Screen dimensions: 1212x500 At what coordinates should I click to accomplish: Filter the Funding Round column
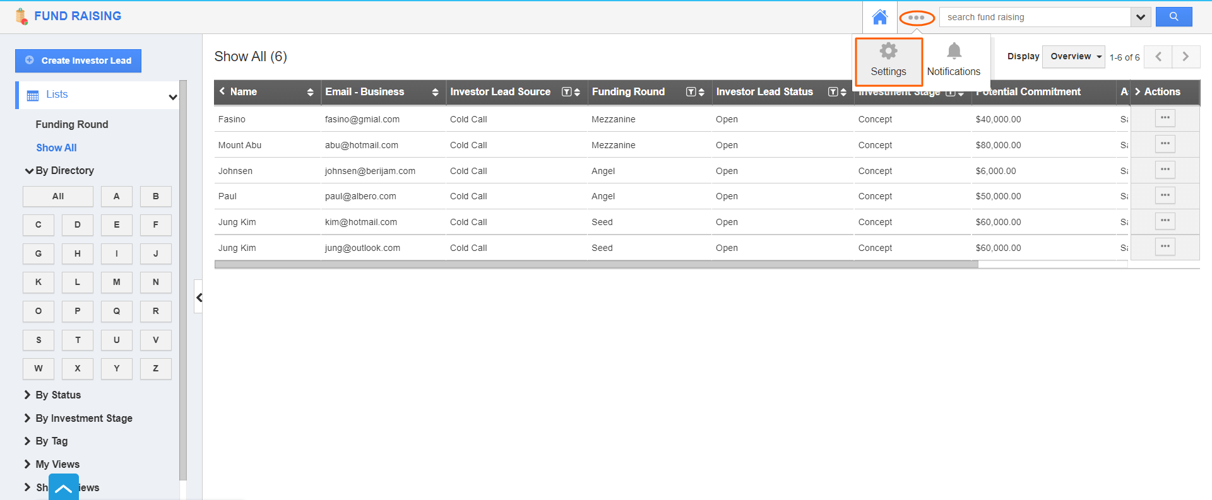point(691,92)
